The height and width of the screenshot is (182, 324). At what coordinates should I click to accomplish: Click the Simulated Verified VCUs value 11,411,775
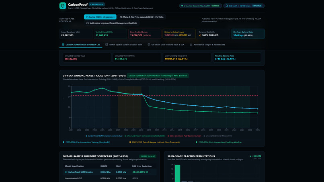point(121,59)
